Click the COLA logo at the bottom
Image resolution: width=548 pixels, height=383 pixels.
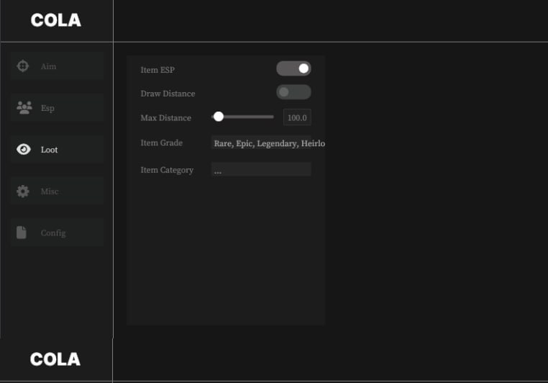[x=55, y=359]
